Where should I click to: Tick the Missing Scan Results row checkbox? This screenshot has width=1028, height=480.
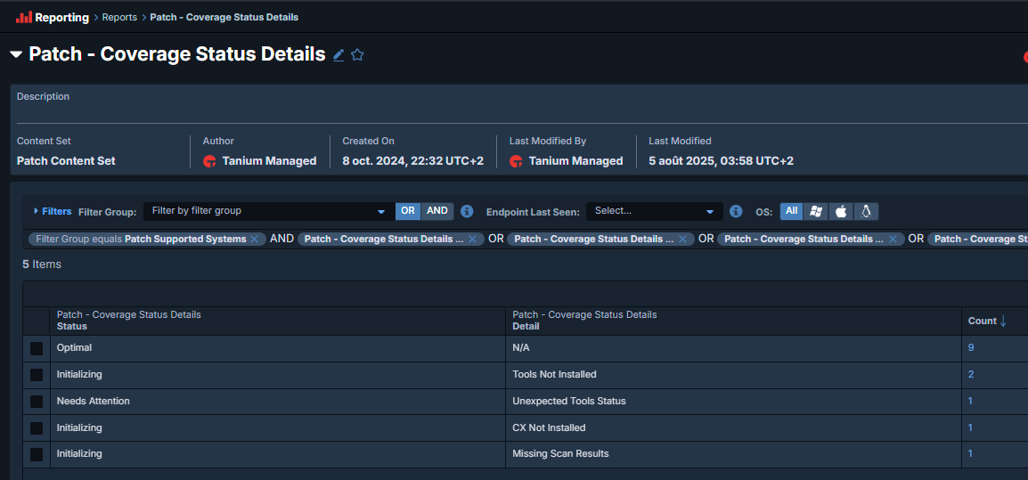tap(37, 454)
